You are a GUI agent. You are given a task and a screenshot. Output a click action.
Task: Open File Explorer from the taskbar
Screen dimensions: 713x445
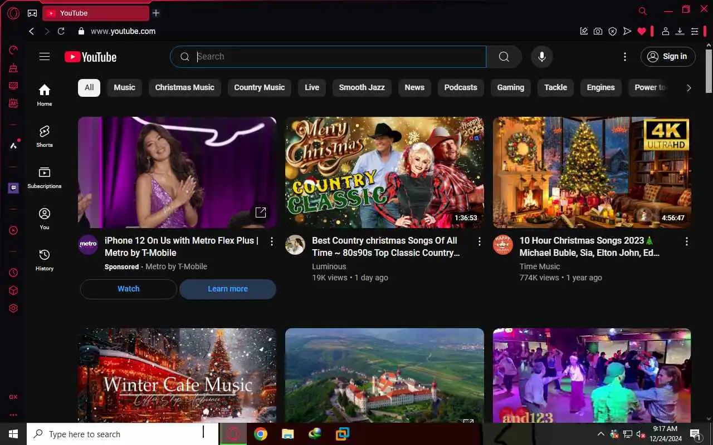click(287, 434)
